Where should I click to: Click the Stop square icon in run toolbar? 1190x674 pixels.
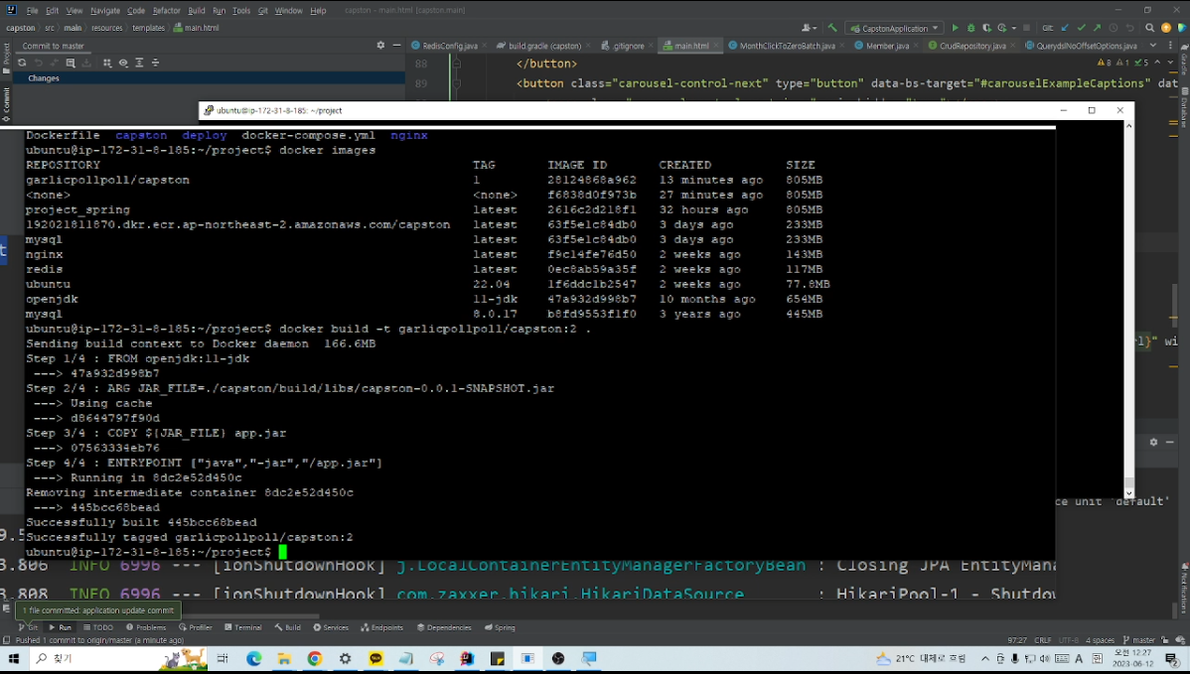(1026, 28)
